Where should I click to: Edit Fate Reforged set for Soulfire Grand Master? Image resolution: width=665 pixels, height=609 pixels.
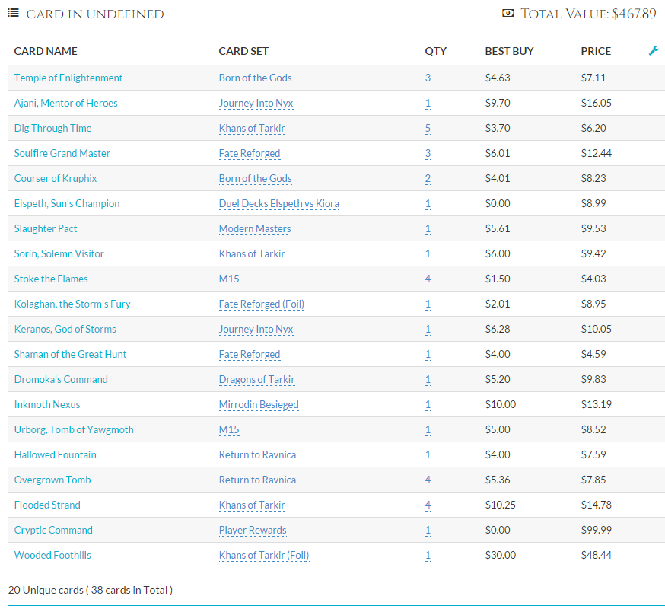click(x=250, y=153)
